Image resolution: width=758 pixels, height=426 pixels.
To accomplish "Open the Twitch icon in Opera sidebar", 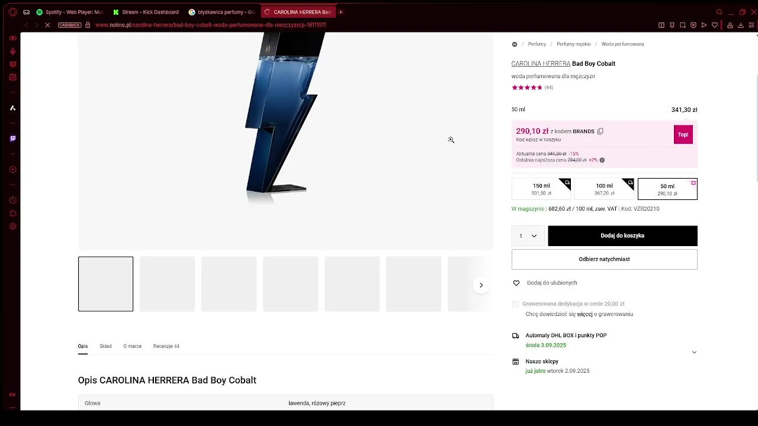I will [12, 138].
